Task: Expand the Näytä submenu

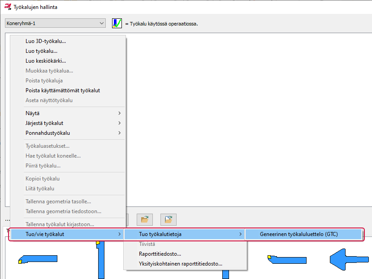Action: pos(68,113)
